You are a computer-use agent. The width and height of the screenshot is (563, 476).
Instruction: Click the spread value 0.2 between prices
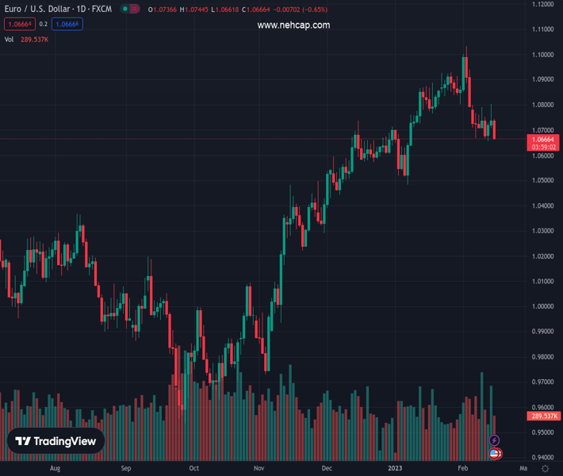point(44,25)
